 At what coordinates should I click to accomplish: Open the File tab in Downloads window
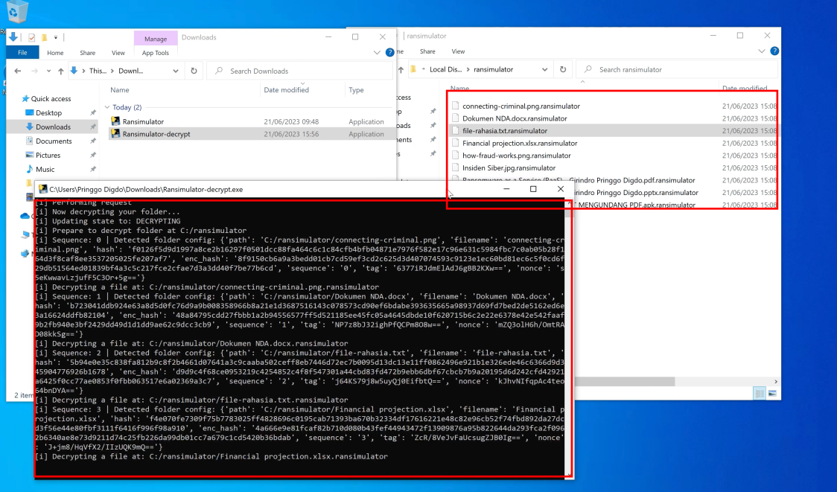[x=22, y=52]
